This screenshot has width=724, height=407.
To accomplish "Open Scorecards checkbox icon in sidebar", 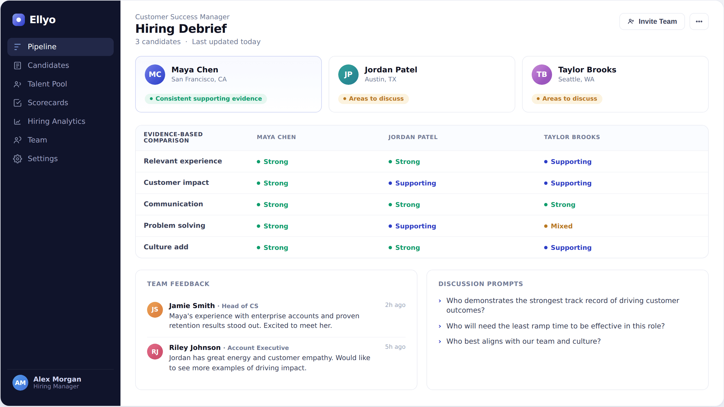I will pyautogui.click(x=18, y=103).
